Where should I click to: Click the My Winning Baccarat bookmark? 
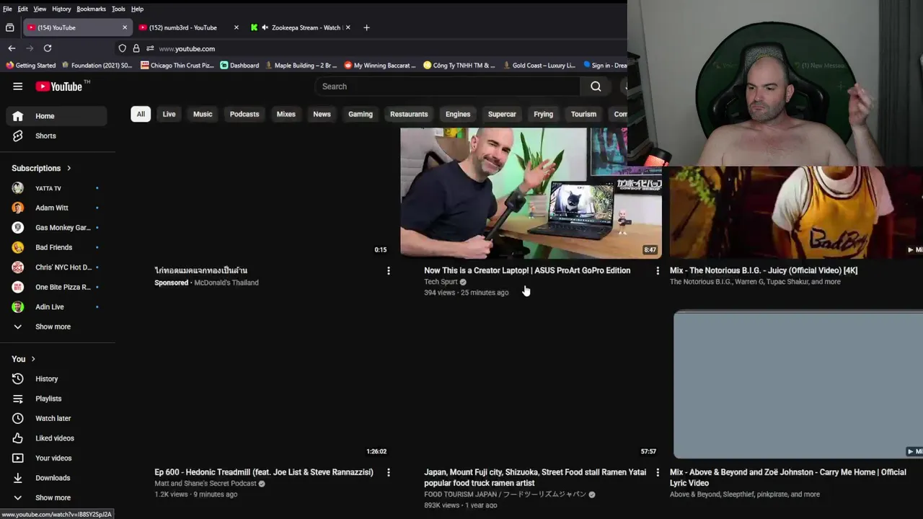(380, 66)
